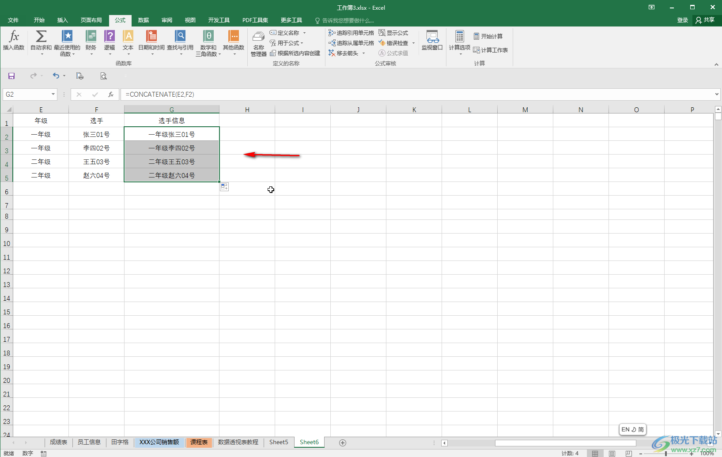Open the 课程表 sheet tab
722x457 pixels.
coord(199,442)
